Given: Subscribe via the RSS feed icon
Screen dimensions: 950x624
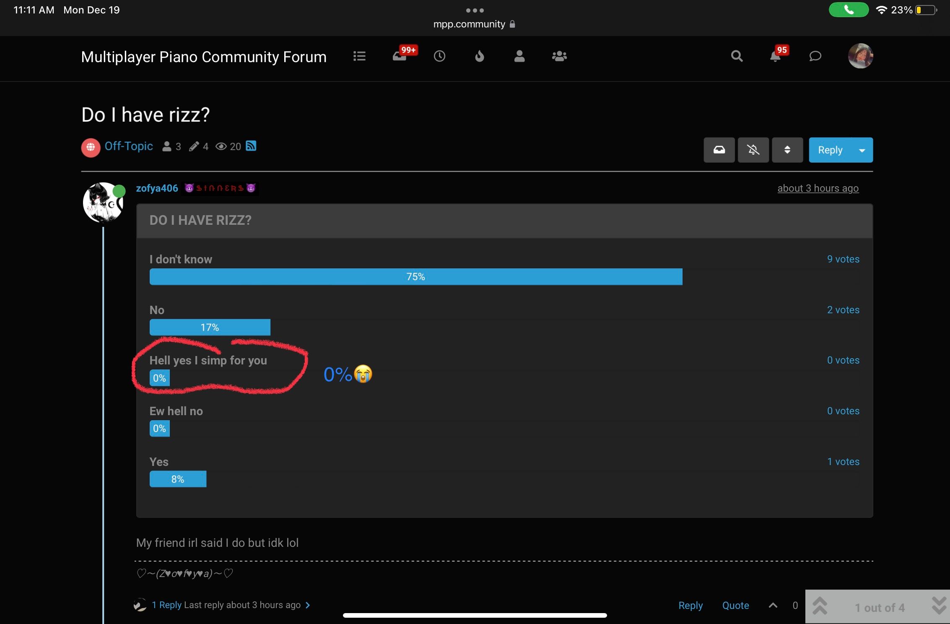Looking at the screenshot, I should click(x=251, y=146).
